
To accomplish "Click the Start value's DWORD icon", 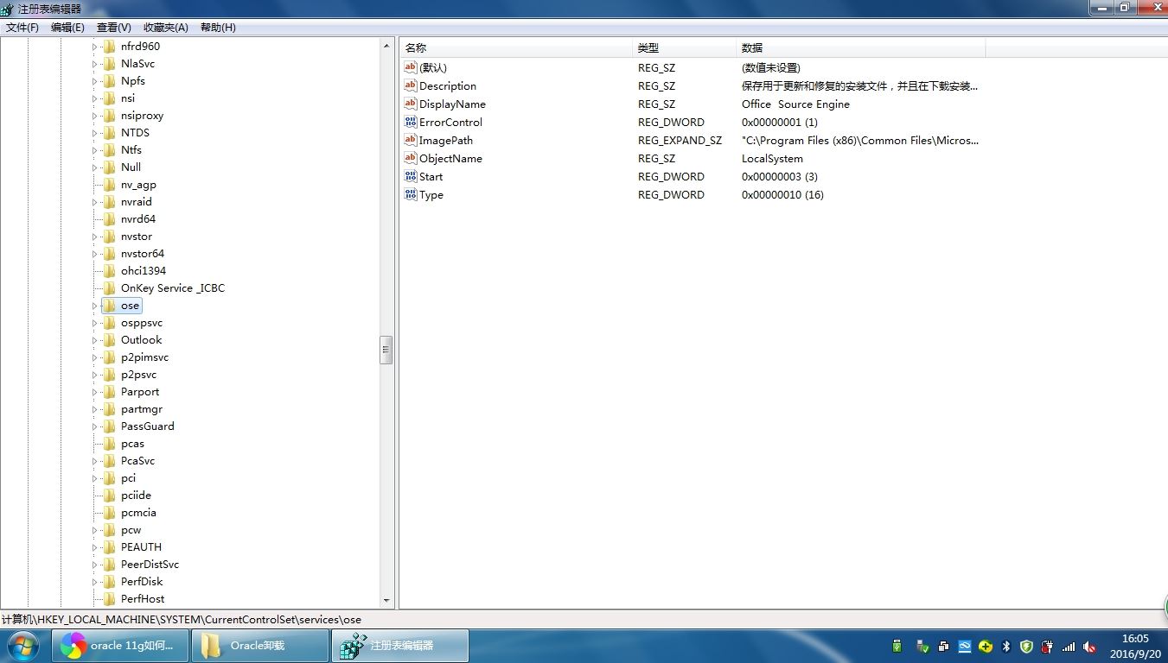I will [411, 176].
